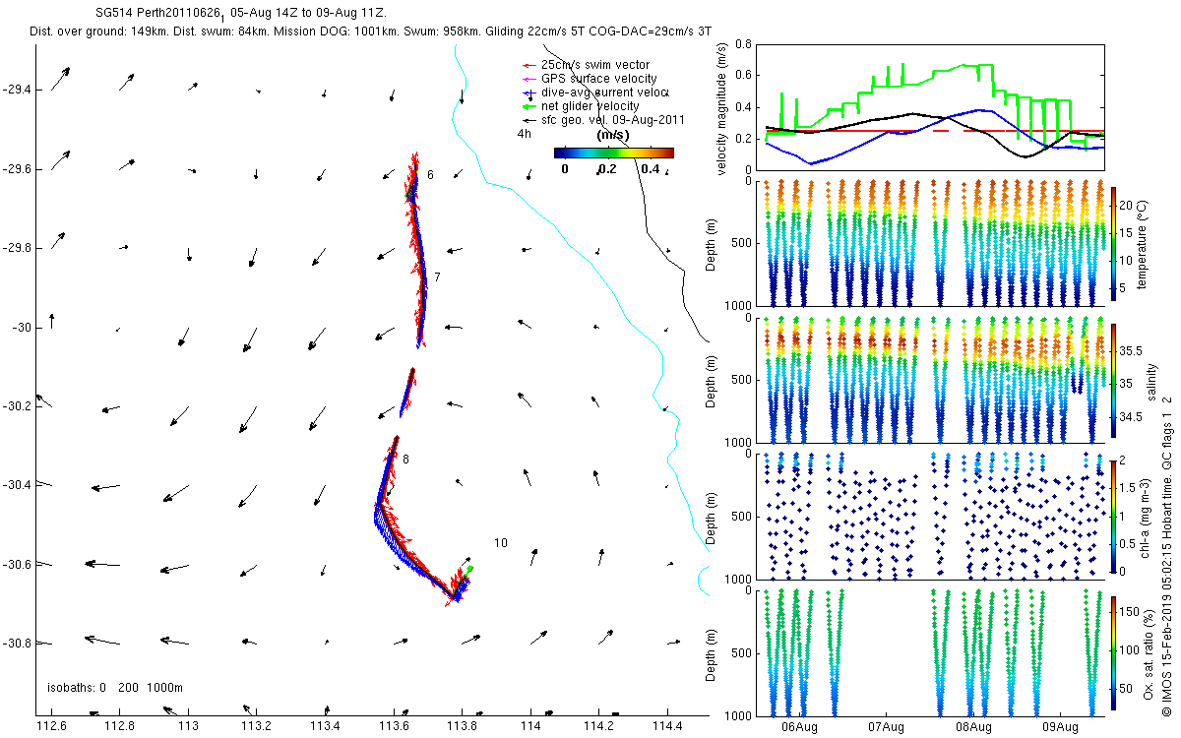Click the 'velocity magnitude (m/s)' axis label
The image size is (1181, 738).
pos(722,108)
